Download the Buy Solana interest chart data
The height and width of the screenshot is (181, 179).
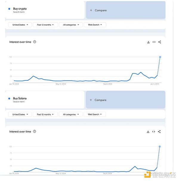click(148, 132)
